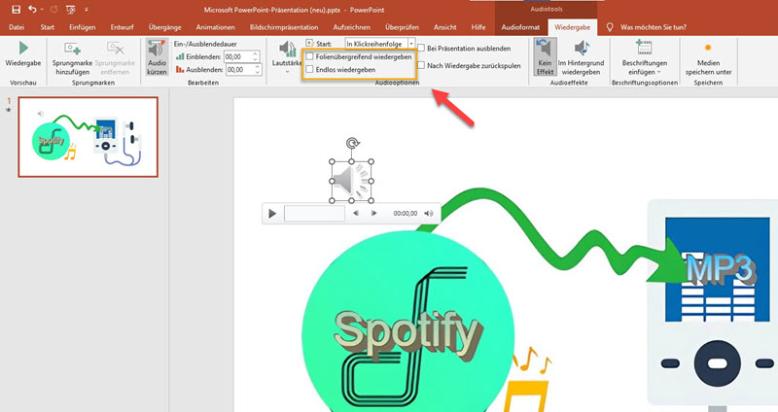Image resolution: width=778 pixels, height=412 pixels.
Task: Increase the Einblenden value with up arrow
Action: 256,54
